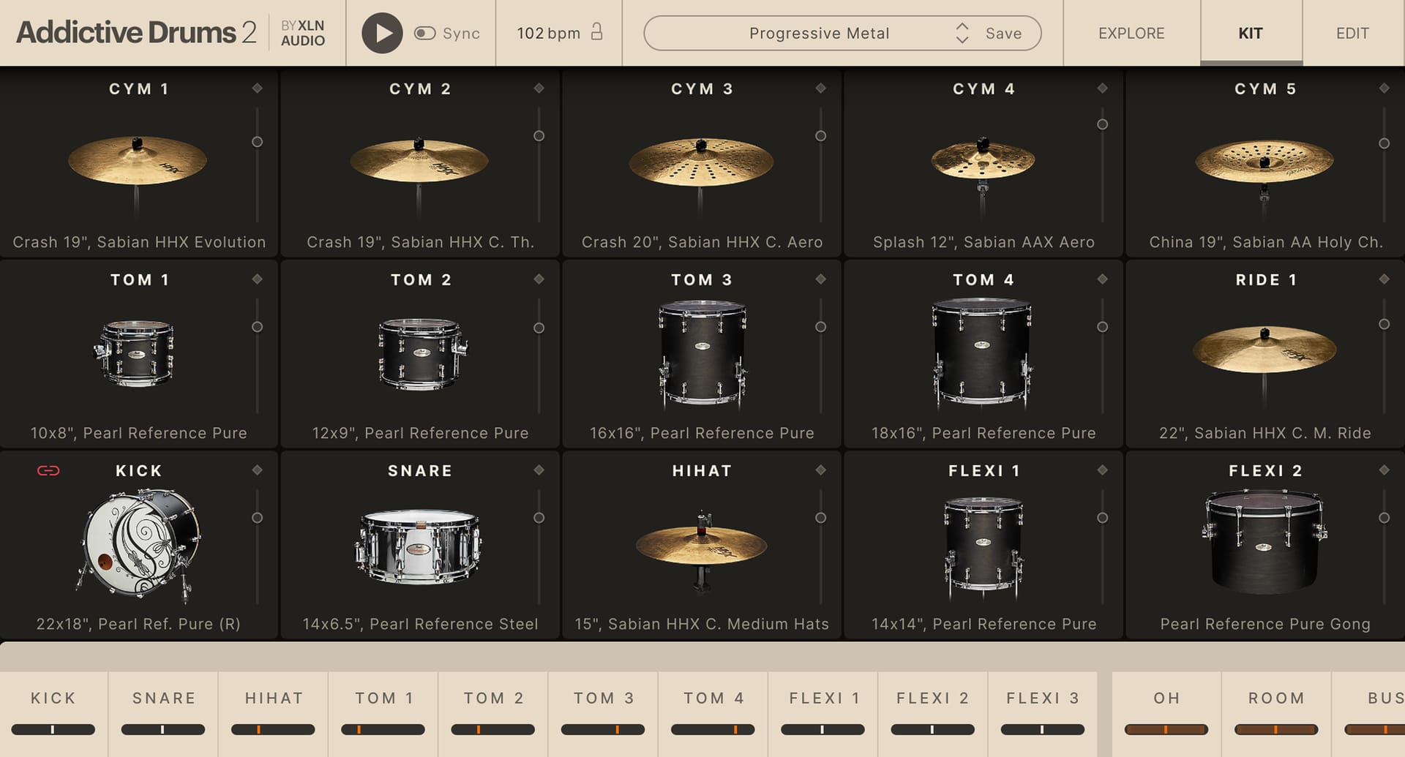
Task: Click the 102 bpm tempo field
Action: (x=547, y=33)
